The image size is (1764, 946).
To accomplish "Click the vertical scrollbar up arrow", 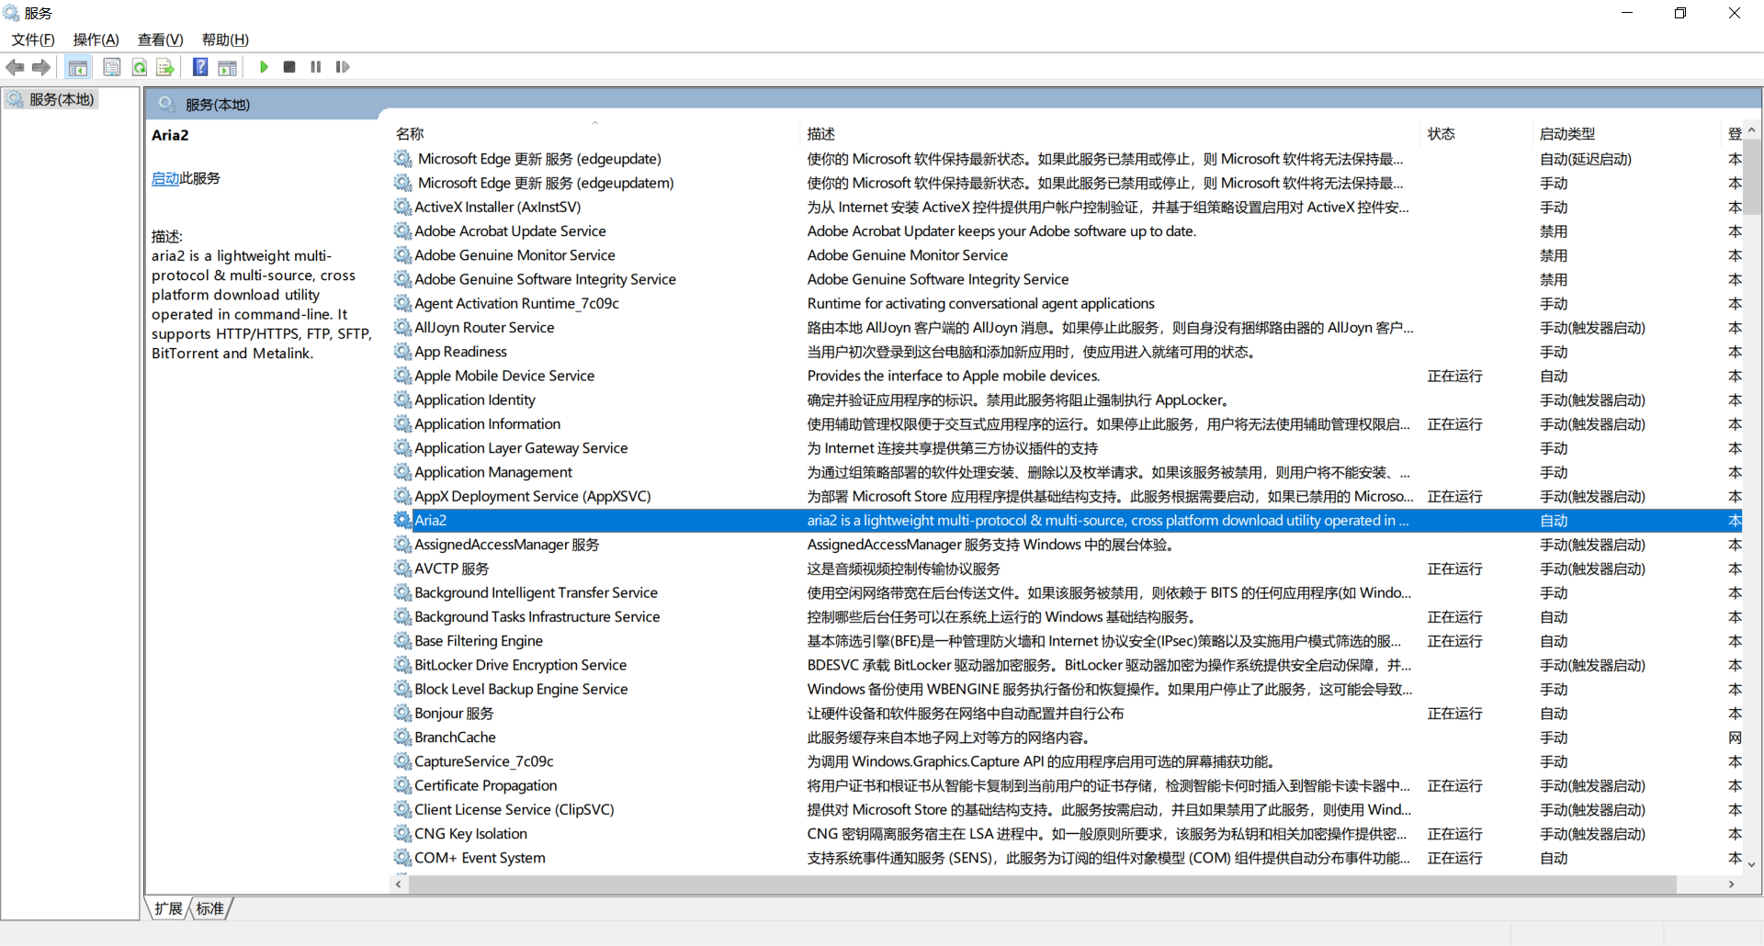I will 1752,131.
